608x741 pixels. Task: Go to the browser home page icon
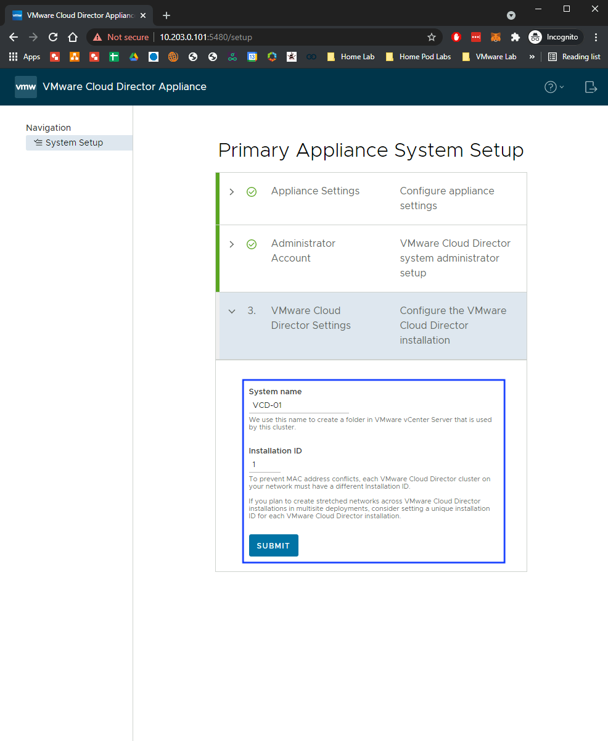(x=73, y=37)
